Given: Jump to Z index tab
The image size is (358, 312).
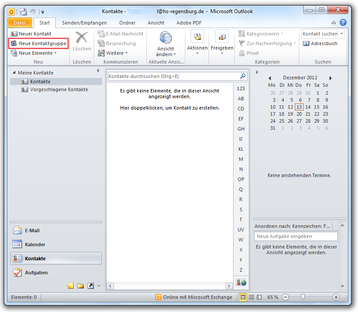Looking at the screenshot, I should (241, 270).
